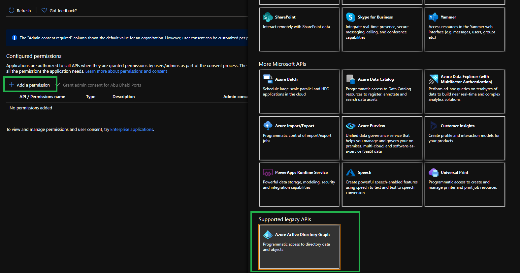
Task: Click Grant admin consent for Abu Dhabi Ports
Action: pos(102,85)
